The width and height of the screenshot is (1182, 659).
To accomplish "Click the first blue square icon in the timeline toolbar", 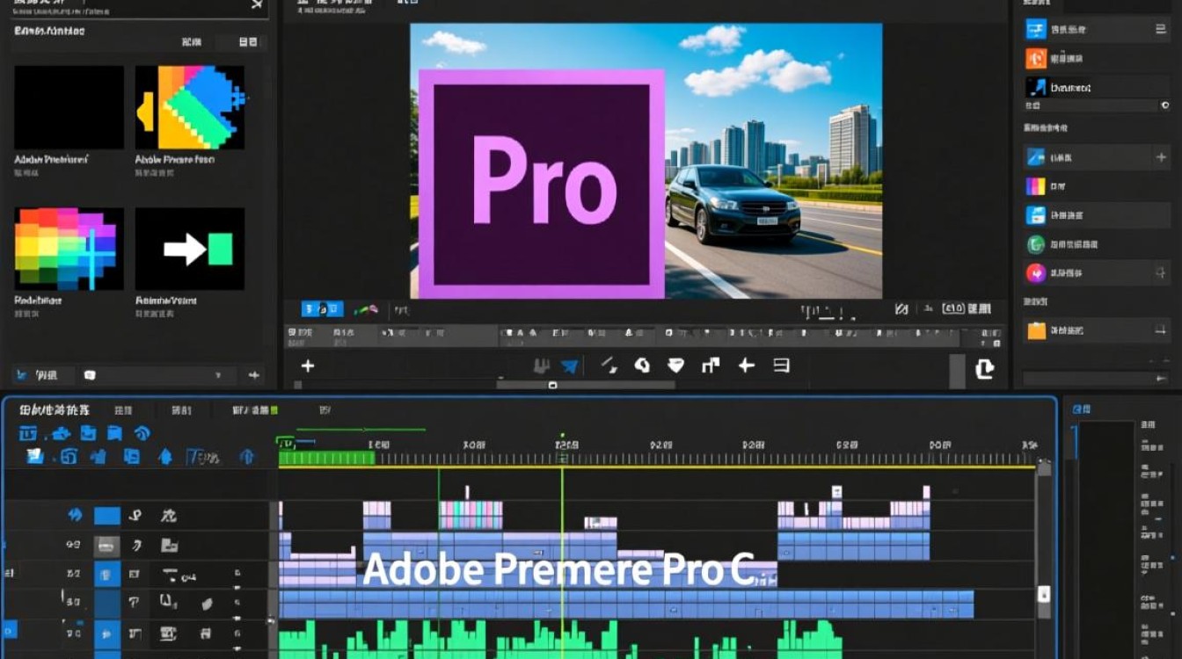I will [27, 433].
